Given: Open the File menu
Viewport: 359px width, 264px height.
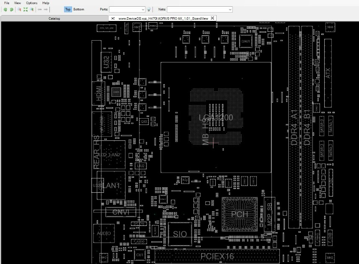Looking at the screenshot, I should [x=7, y=3].
